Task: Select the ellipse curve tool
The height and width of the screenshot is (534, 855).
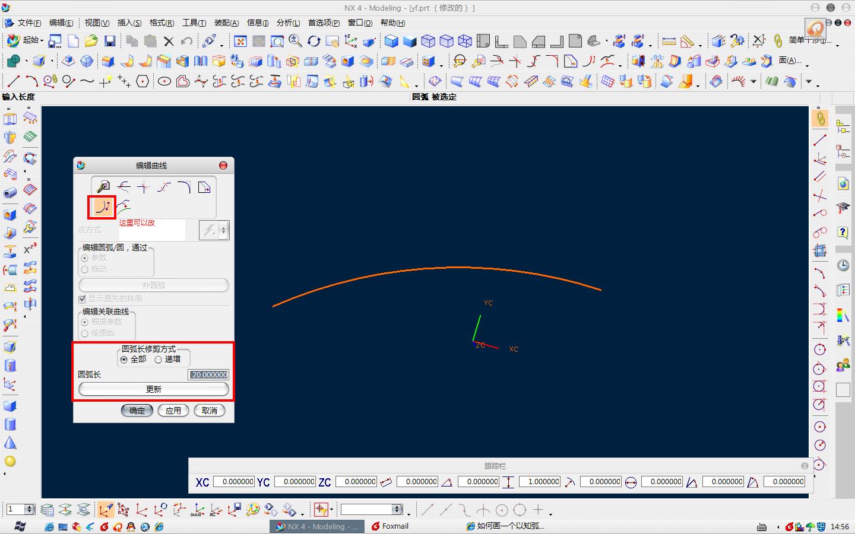Action: [x=164, y=81]
